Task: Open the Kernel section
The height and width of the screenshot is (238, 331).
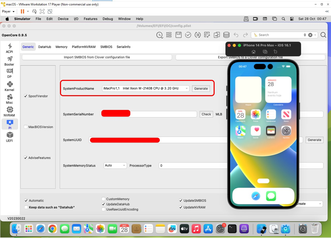Action: [x=10, y=86]
